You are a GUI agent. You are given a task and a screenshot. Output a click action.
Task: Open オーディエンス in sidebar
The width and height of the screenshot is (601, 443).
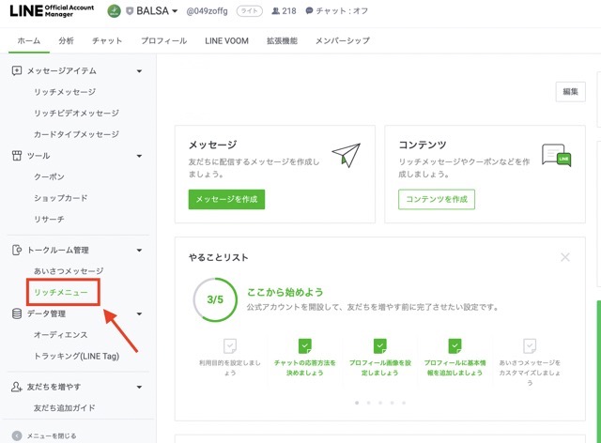click(x=60, y=334)
